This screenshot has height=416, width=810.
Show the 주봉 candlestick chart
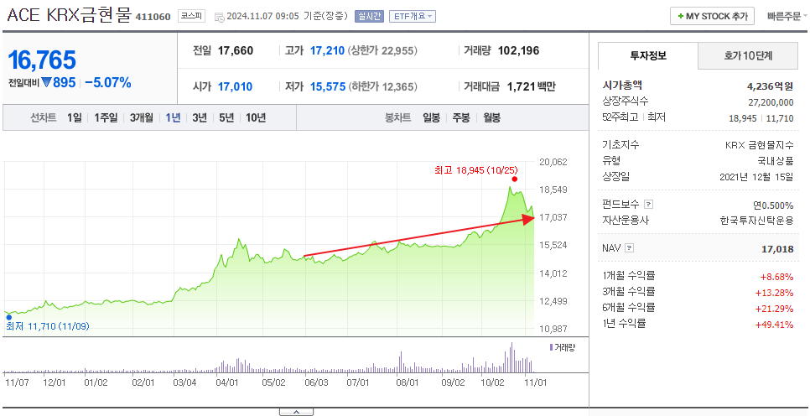click(461, 117)
